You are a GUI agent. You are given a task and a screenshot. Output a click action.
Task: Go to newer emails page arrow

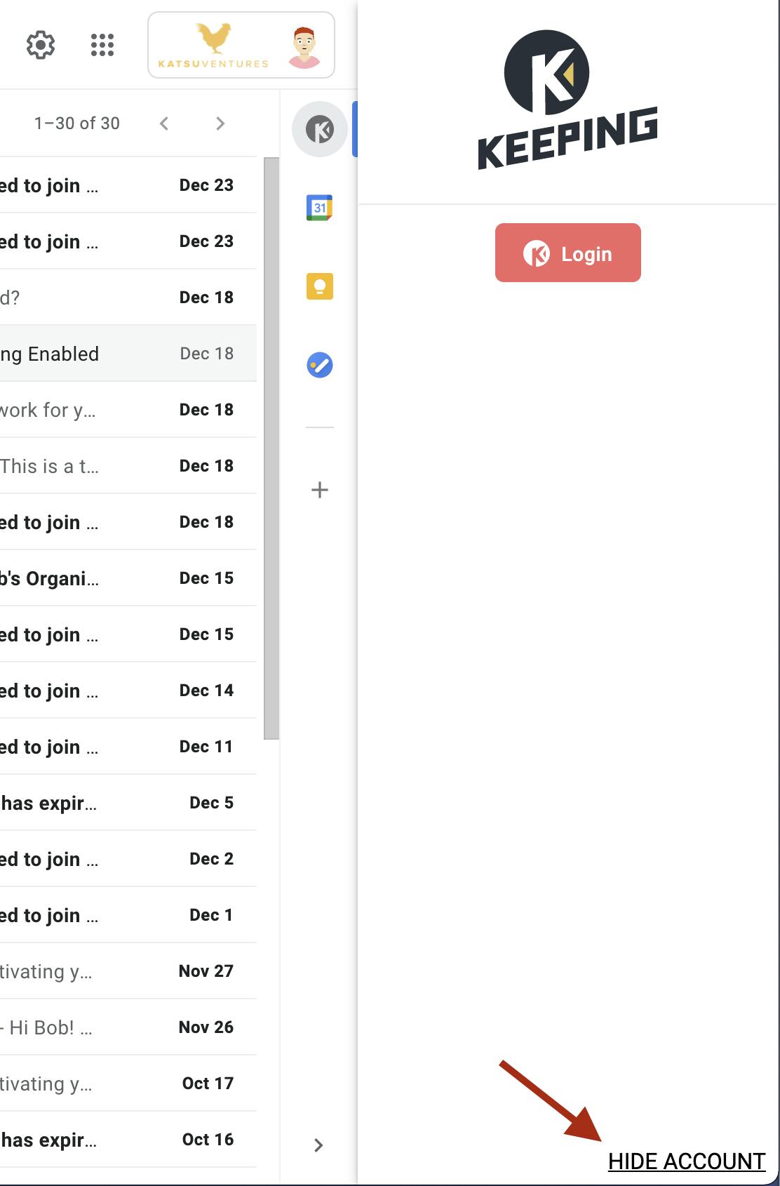tap(164, 124)
